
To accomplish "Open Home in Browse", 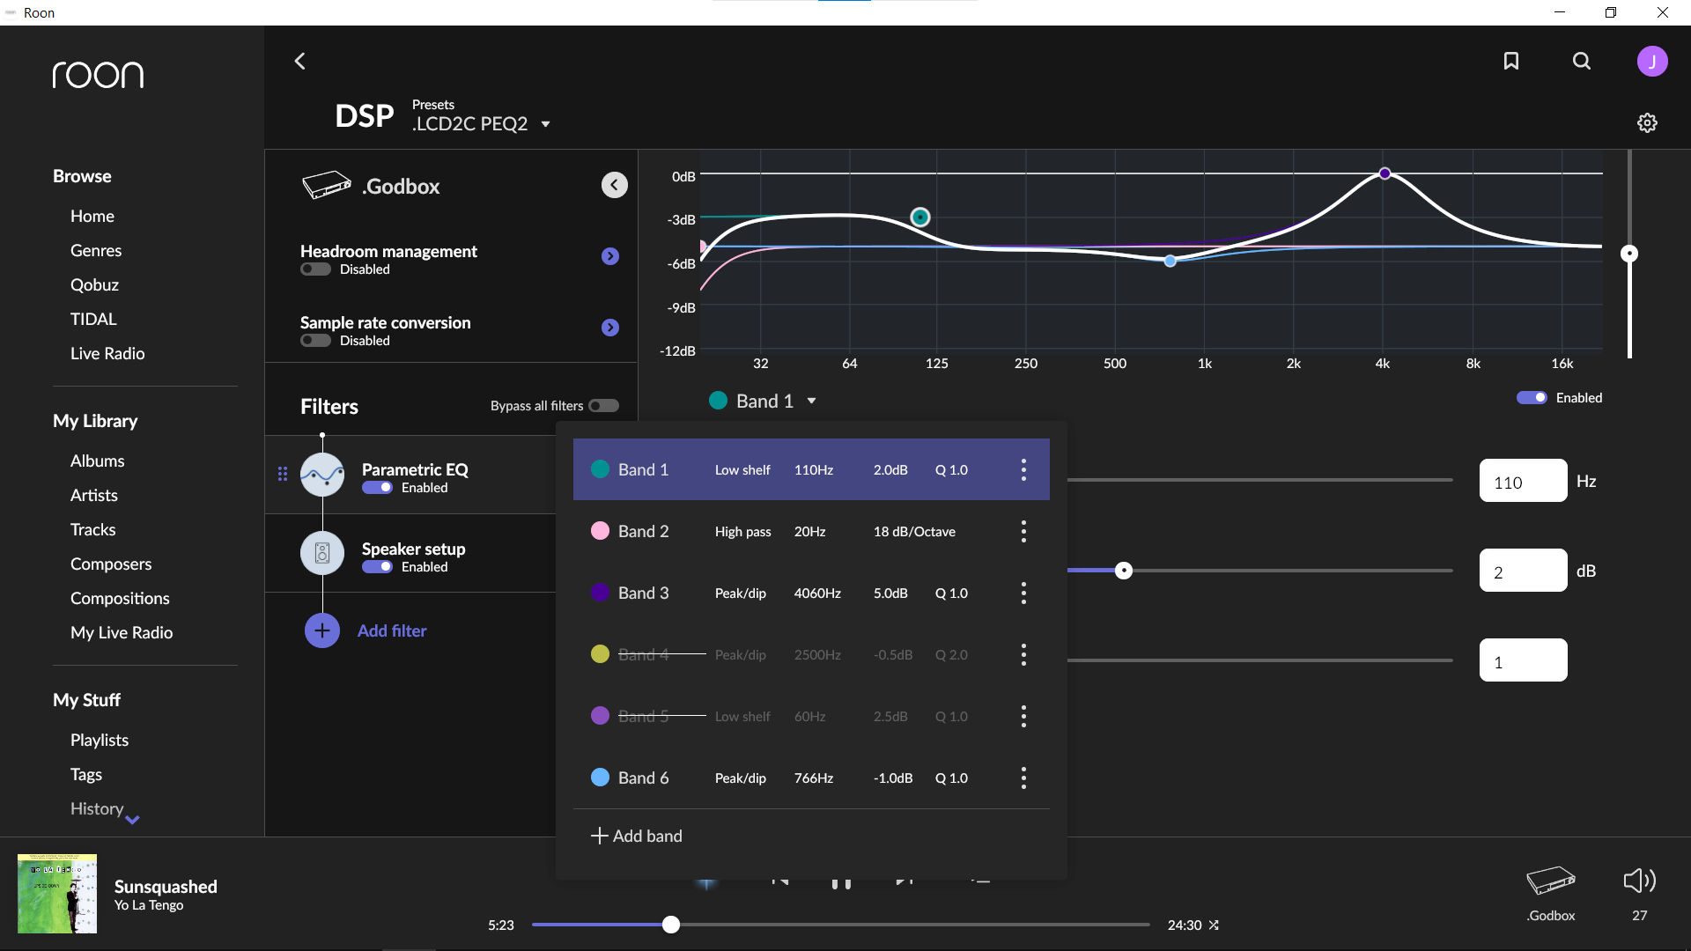I will 92,216.
